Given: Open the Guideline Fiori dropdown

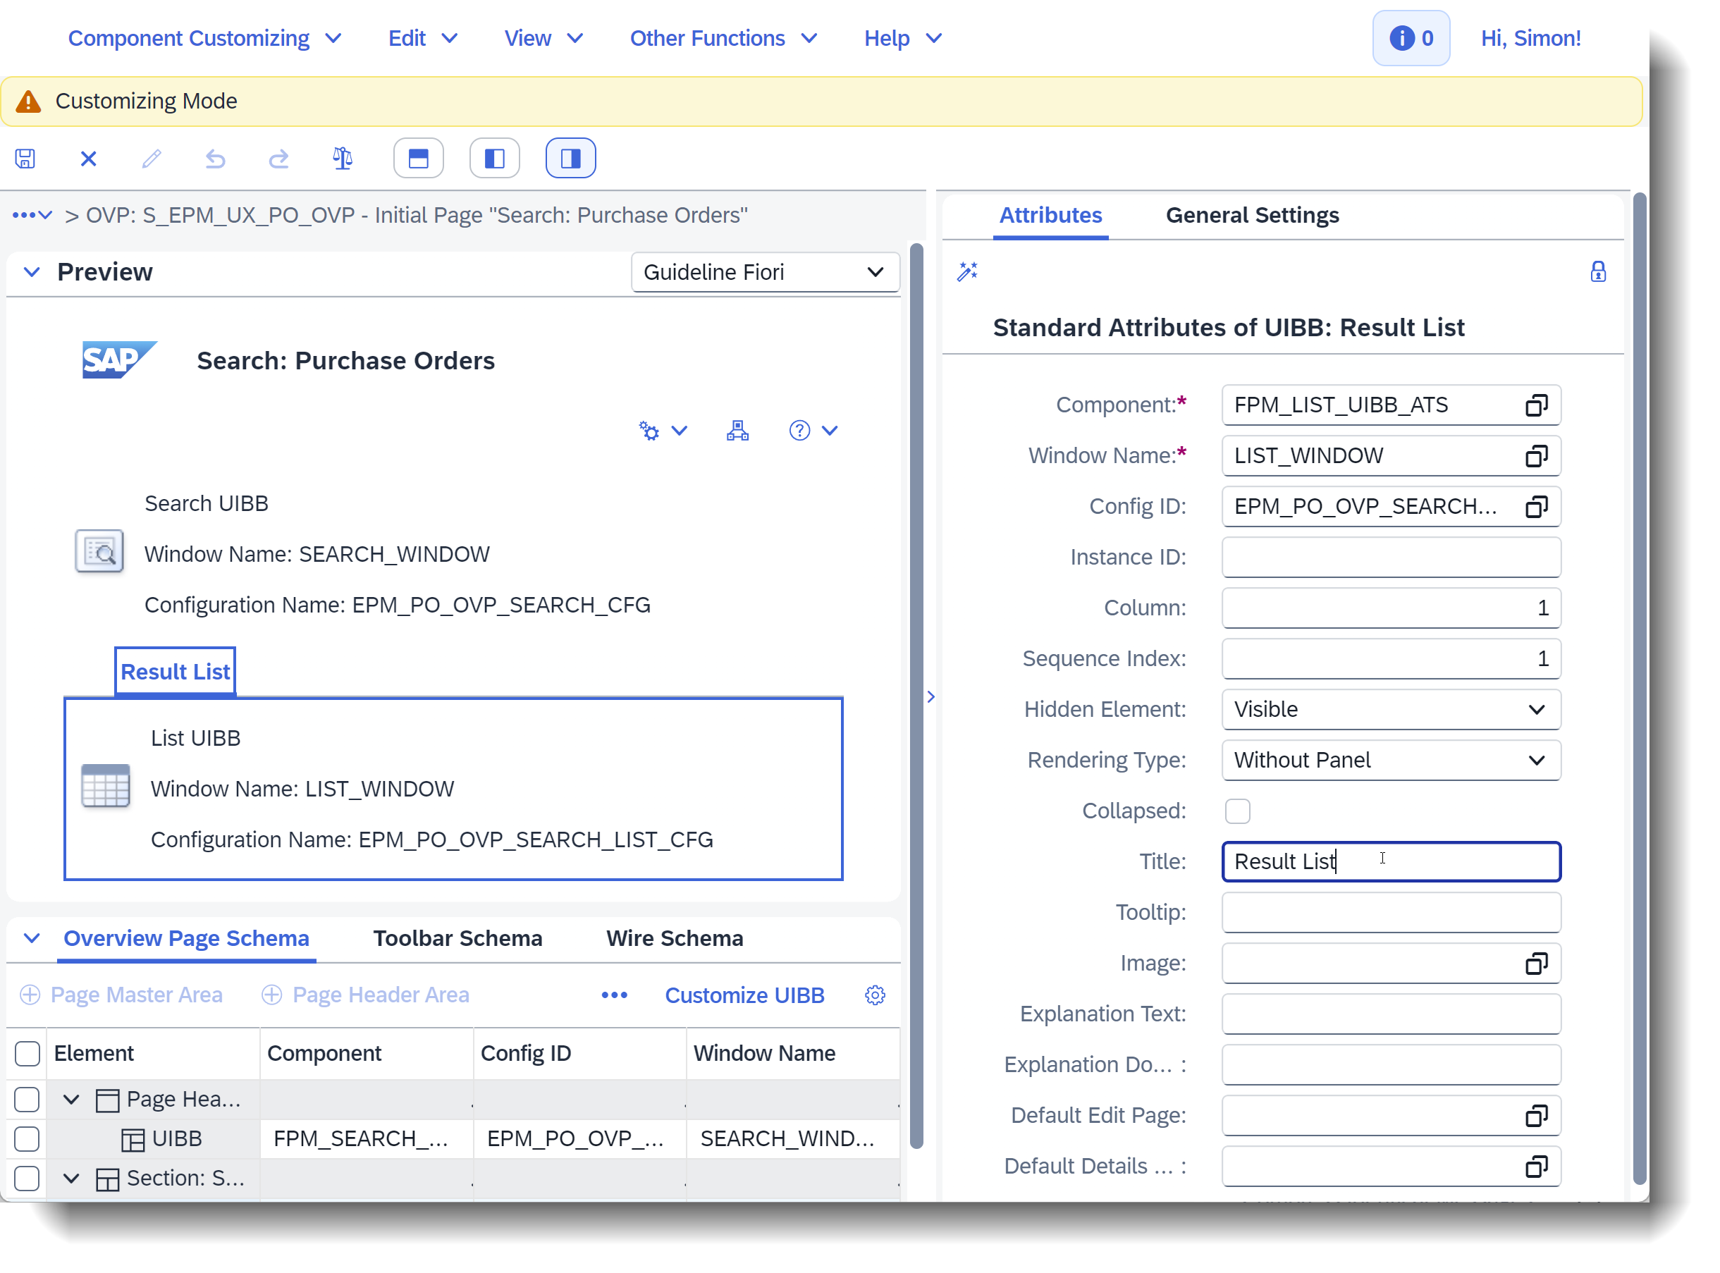Looking at the screenshot, I should [764, 272].
